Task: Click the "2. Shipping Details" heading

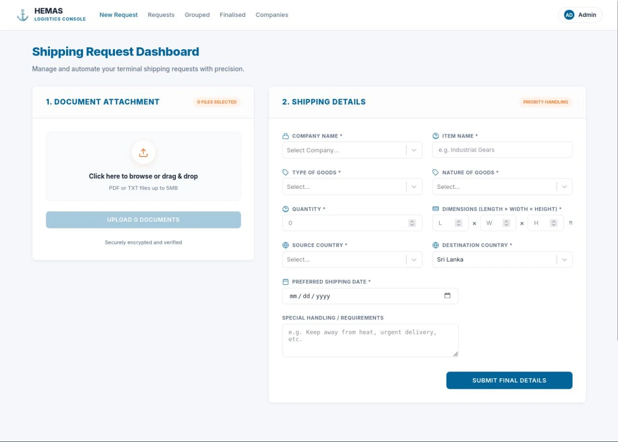Action: coord(324,102)
